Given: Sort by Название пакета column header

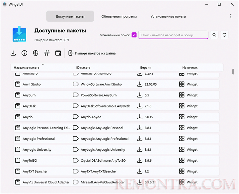Looking at the screenshot, I should (x=27, y=67).
